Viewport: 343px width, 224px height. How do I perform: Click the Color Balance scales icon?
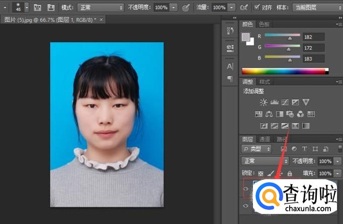(269, 114)
